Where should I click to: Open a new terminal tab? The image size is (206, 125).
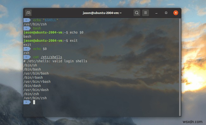[28, 13]
